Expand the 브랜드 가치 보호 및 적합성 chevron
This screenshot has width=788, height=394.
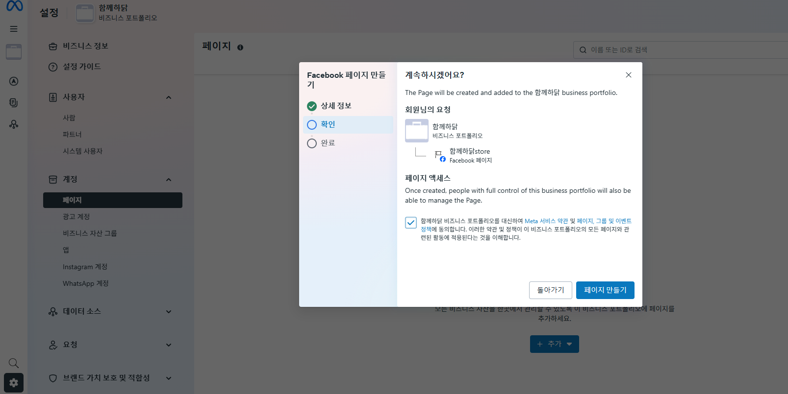click(x=169, y=378)
